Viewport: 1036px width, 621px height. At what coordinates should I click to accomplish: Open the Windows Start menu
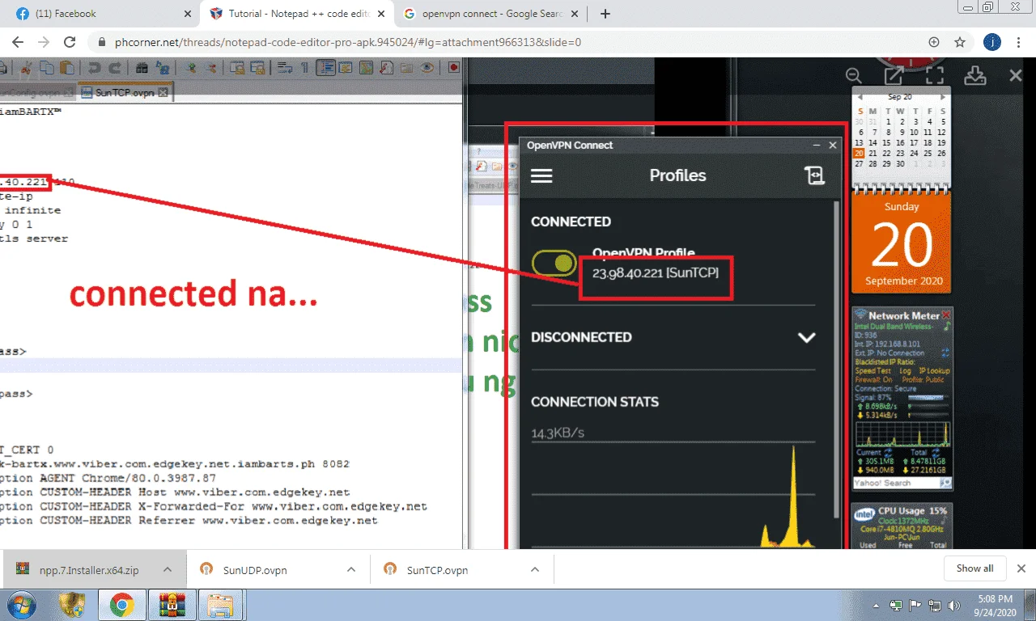(21, 605)
